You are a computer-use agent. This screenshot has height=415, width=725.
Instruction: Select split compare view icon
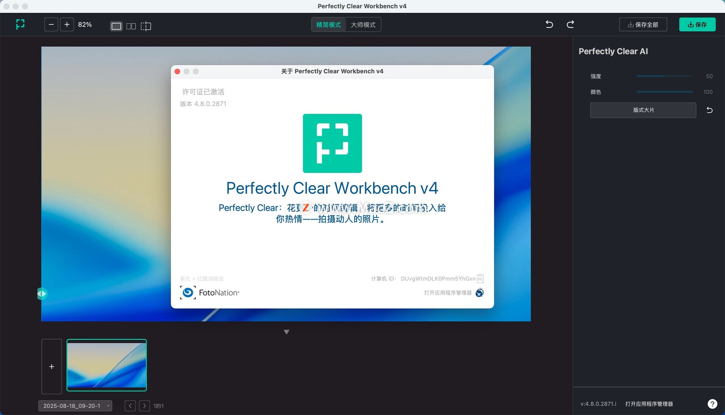pyautogui.click(x=146, y=26)
